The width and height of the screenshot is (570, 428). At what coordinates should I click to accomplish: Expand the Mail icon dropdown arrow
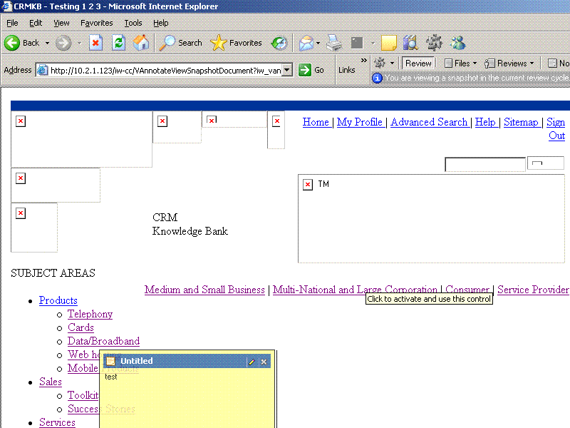click(x=318, y=43)
